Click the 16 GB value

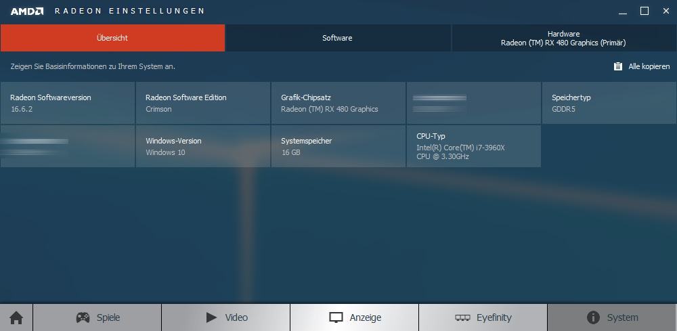(290, 152)
